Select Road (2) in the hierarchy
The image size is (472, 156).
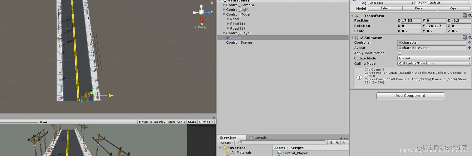238,28
